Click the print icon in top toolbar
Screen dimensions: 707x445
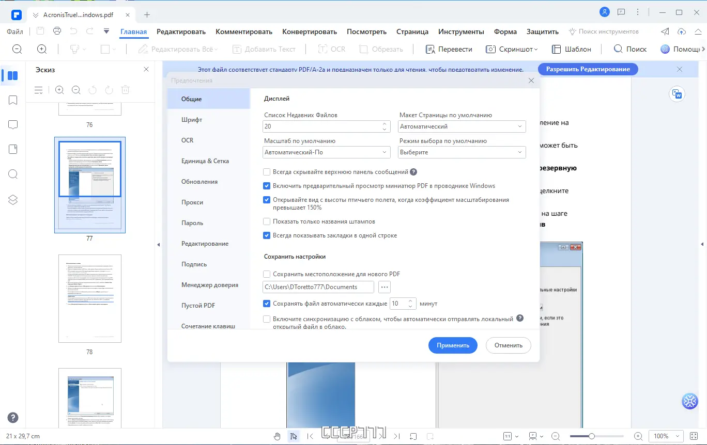tap(57, 31)
